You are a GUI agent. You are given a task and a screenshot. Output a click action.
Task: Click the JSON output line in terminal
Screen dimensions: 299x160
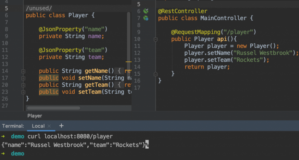coord(73,145)
